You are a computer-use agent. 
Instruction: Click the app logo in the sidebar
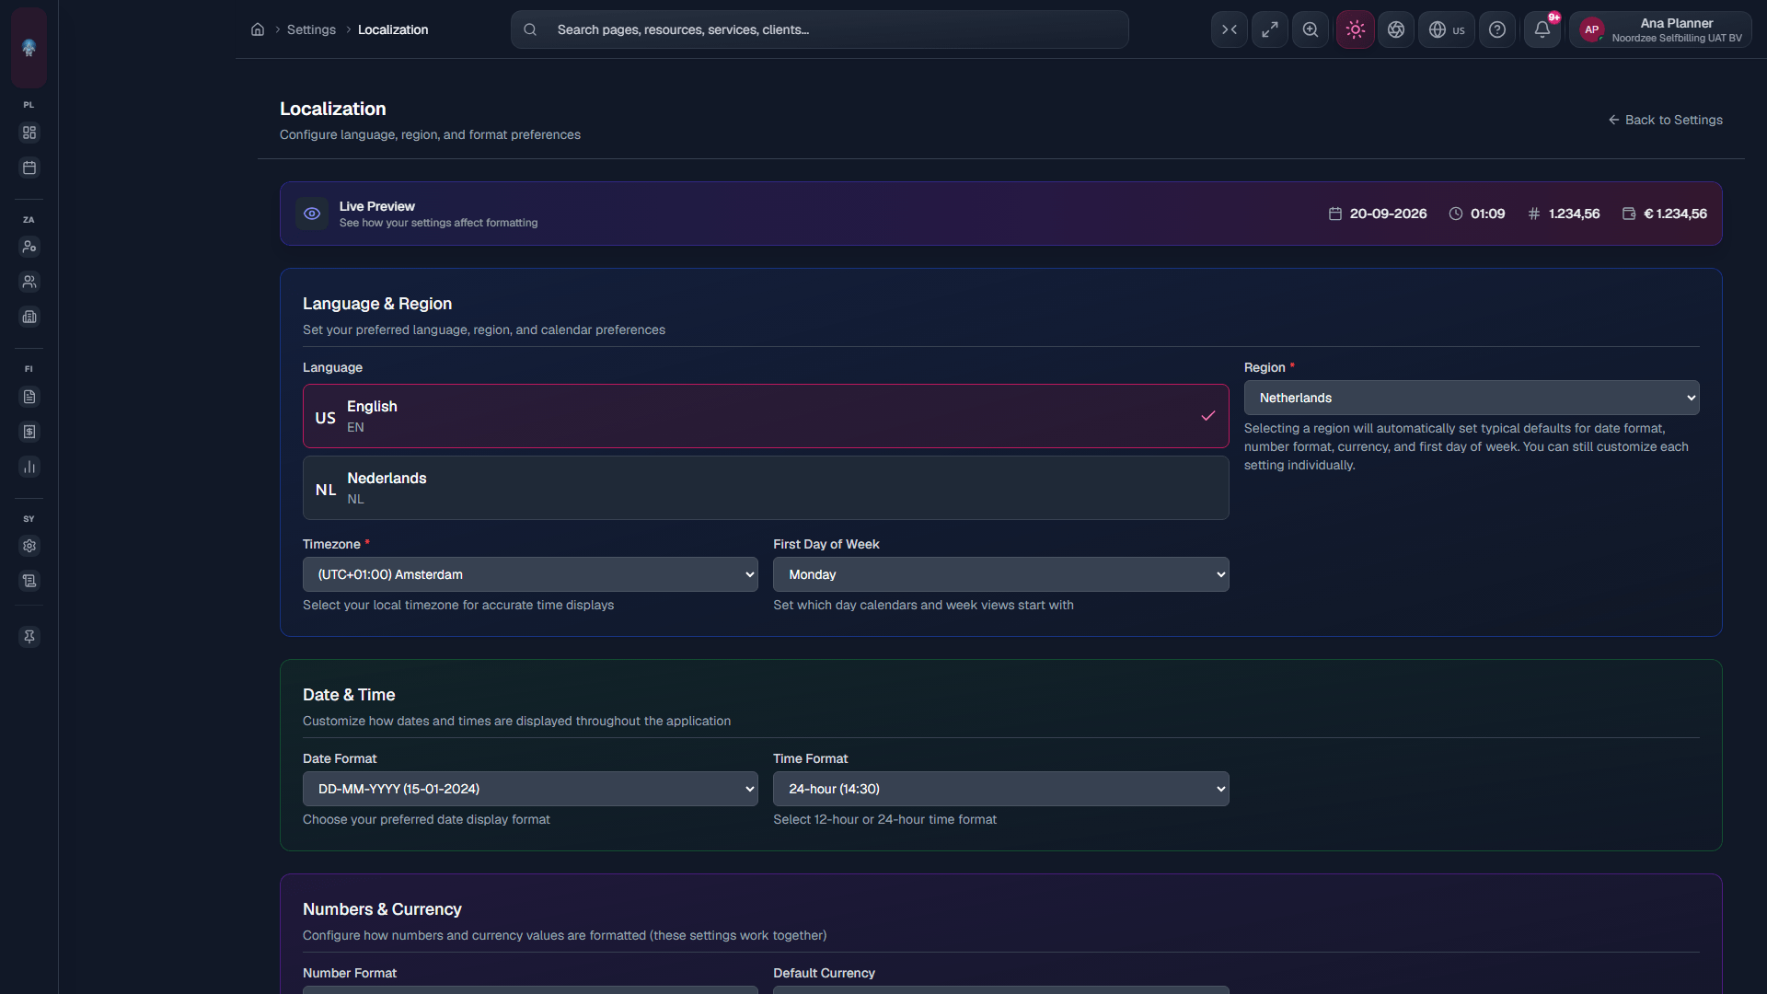29,47
